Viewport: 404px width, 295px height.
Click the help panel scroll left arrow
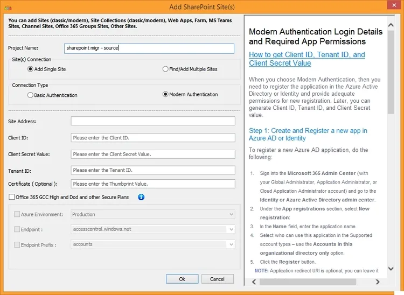pos(254,282)
